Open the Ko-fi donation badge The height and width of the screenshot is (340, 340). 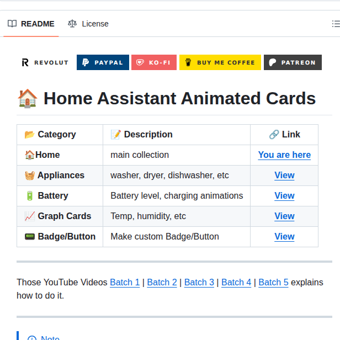[154, 62]
